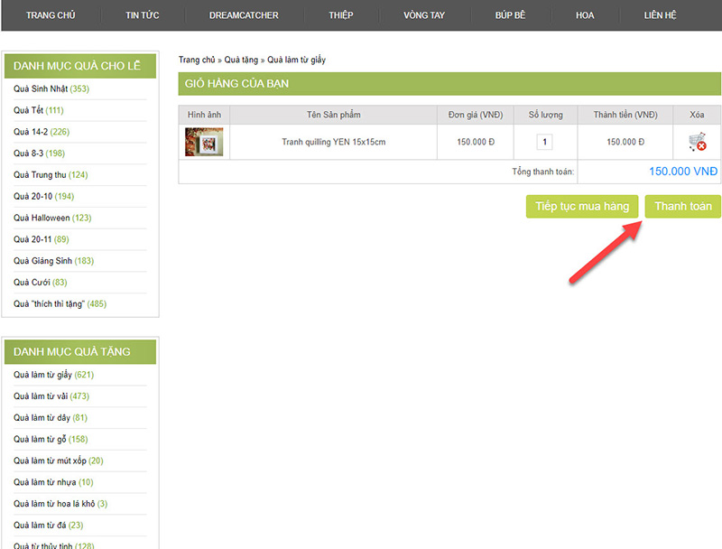The image size is (722, 549).
Task: Go to DREAMCATCHER menu item
Action: [x=244, y=15]
